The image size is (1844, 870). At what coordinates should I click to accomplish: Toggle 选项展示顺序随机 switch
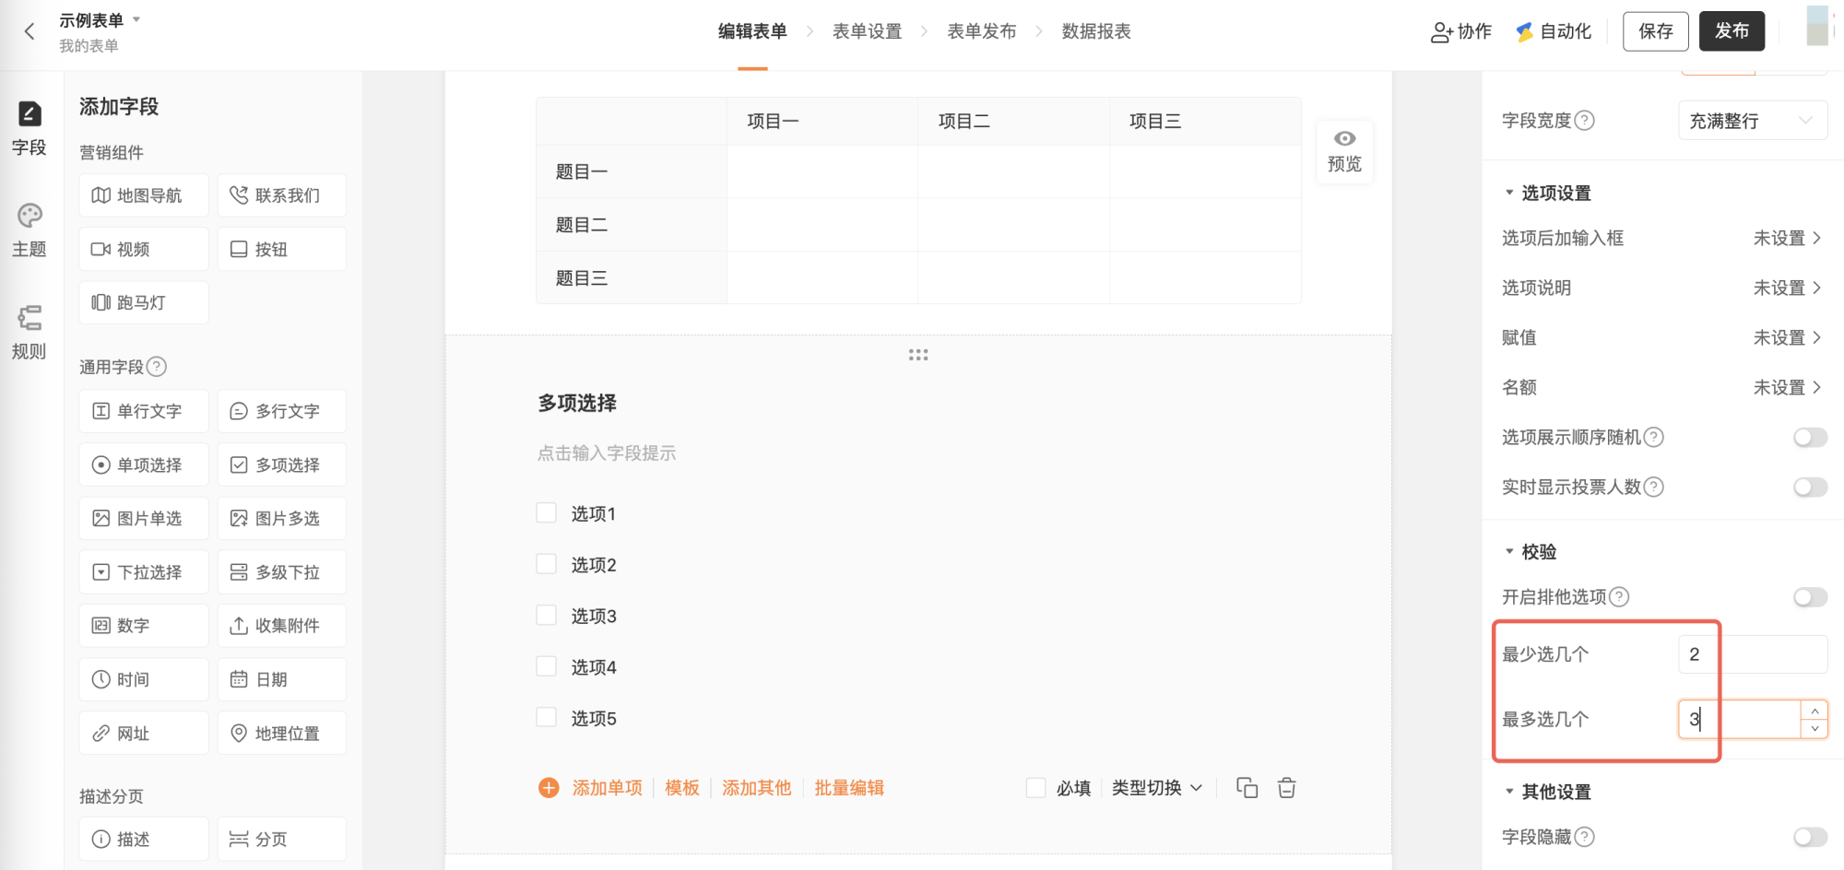click(x=1810, y=437)
